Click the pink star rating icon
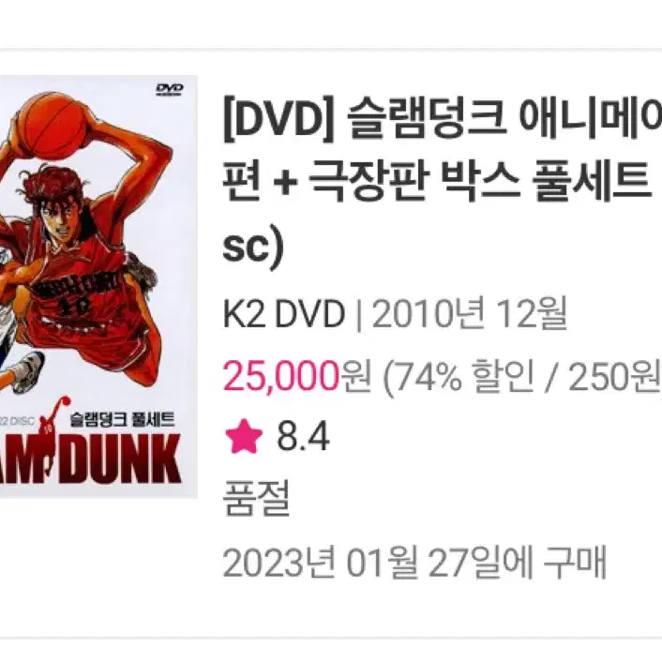662x662 pixels. [x=243, y=436]
